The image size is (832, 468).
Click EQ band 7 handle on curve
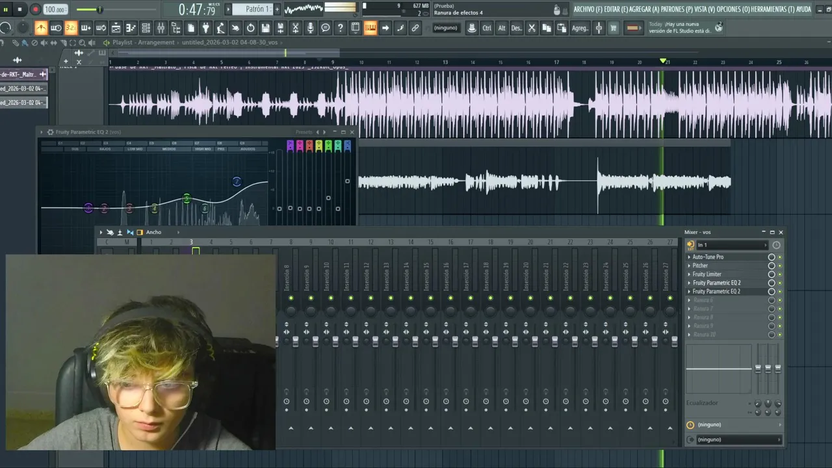237,181
